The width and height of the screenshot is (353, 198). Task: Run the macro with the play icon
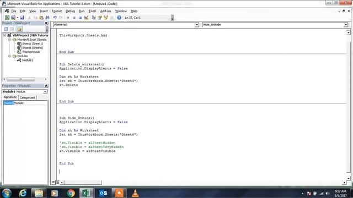tap(68, 18)
